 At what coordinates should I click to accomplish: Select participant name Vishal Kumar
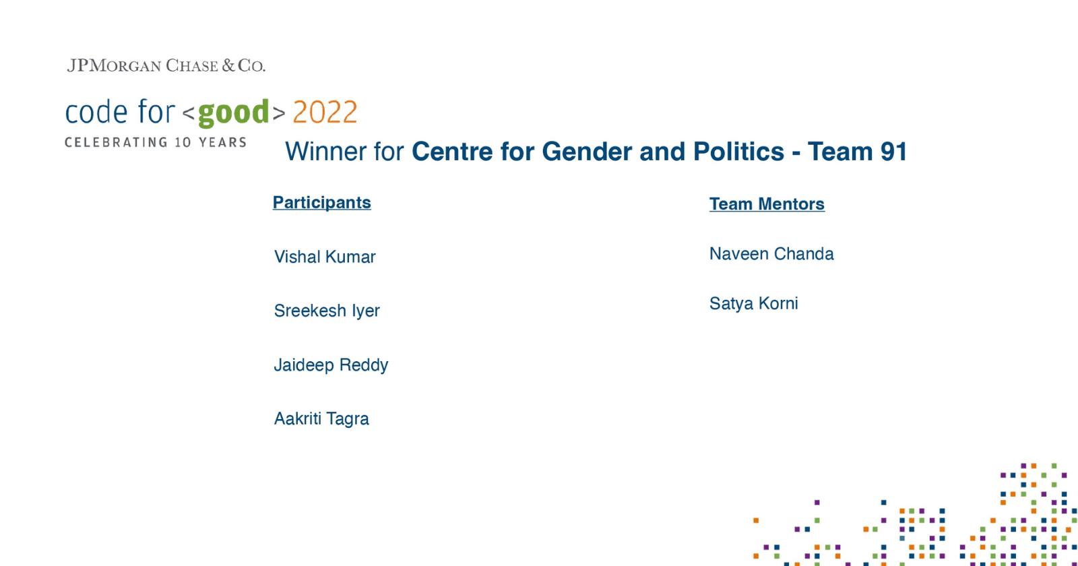pos(324,257)
